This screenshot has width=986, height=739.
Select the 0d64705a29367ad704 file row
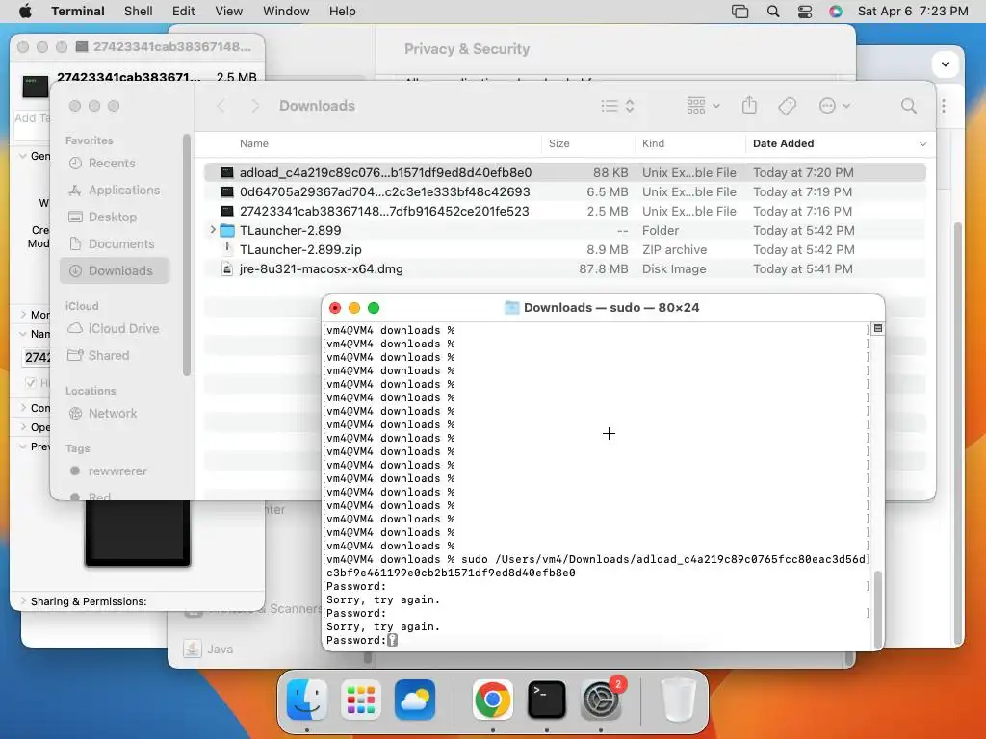[564, 191]
